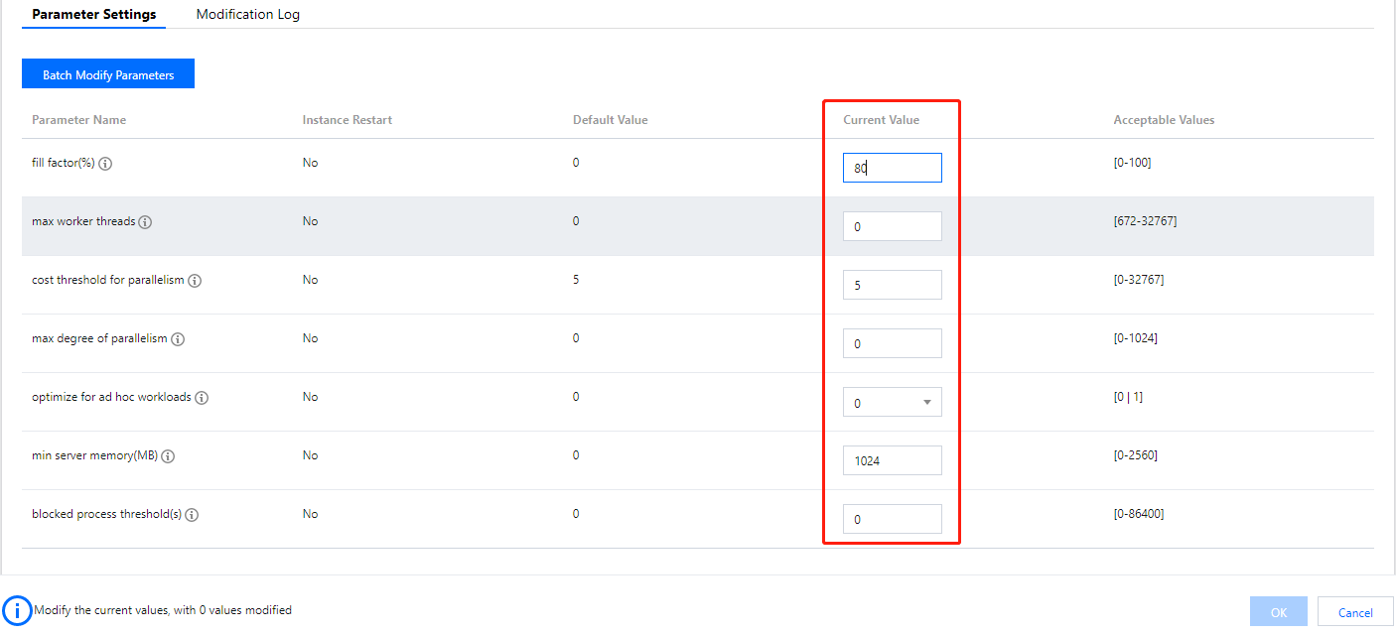Select the Parameter Settings tab
The height and width of the screenshot is (635, 1396).
tap(94, 15)
